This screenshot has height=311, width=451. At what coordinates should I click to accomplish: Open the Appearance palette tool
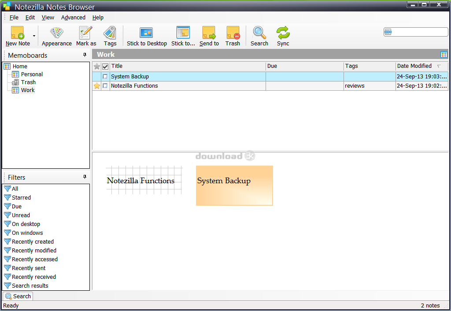57,33
